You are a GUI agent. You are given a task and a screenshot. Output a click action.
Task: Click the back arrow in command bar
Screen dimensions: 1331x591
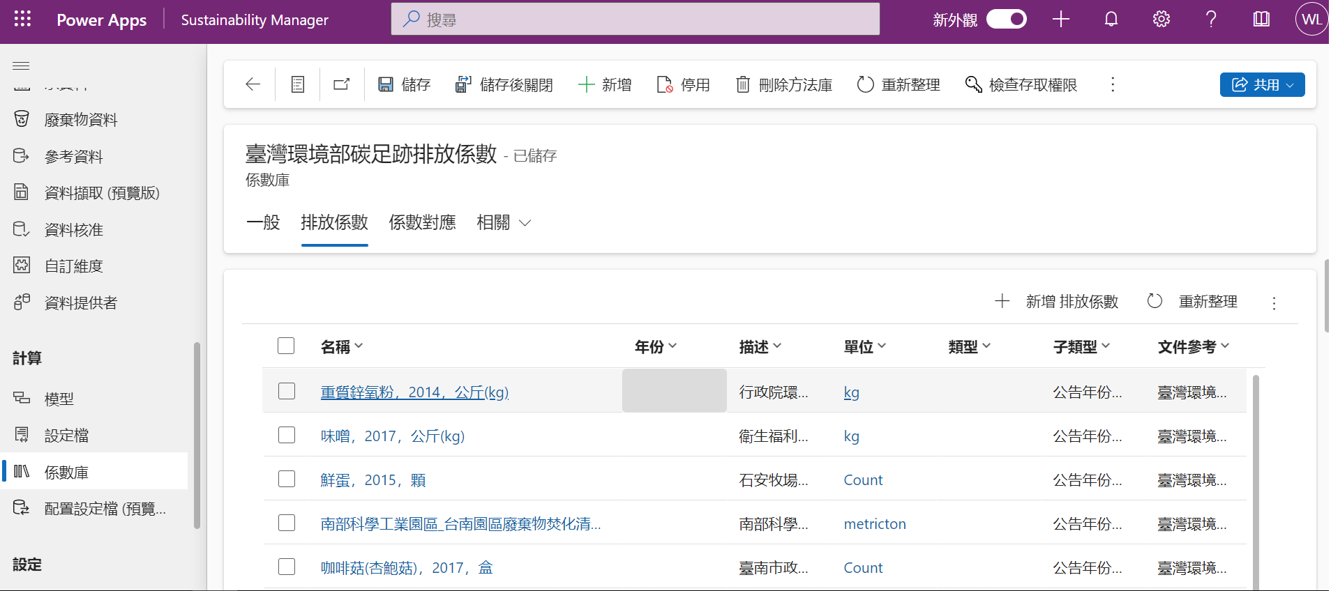pos(253,84)
